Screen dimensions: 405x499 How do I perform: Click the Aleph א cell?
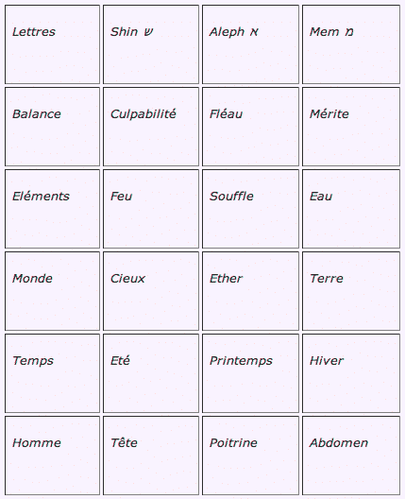click(250, 44)
